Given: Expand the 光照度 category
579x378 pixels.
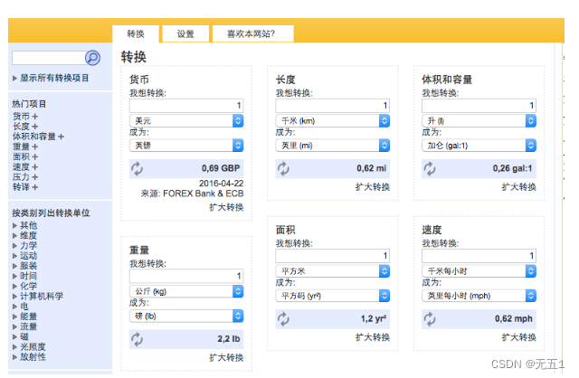Looking at the screenshot, I should (29, 346).
